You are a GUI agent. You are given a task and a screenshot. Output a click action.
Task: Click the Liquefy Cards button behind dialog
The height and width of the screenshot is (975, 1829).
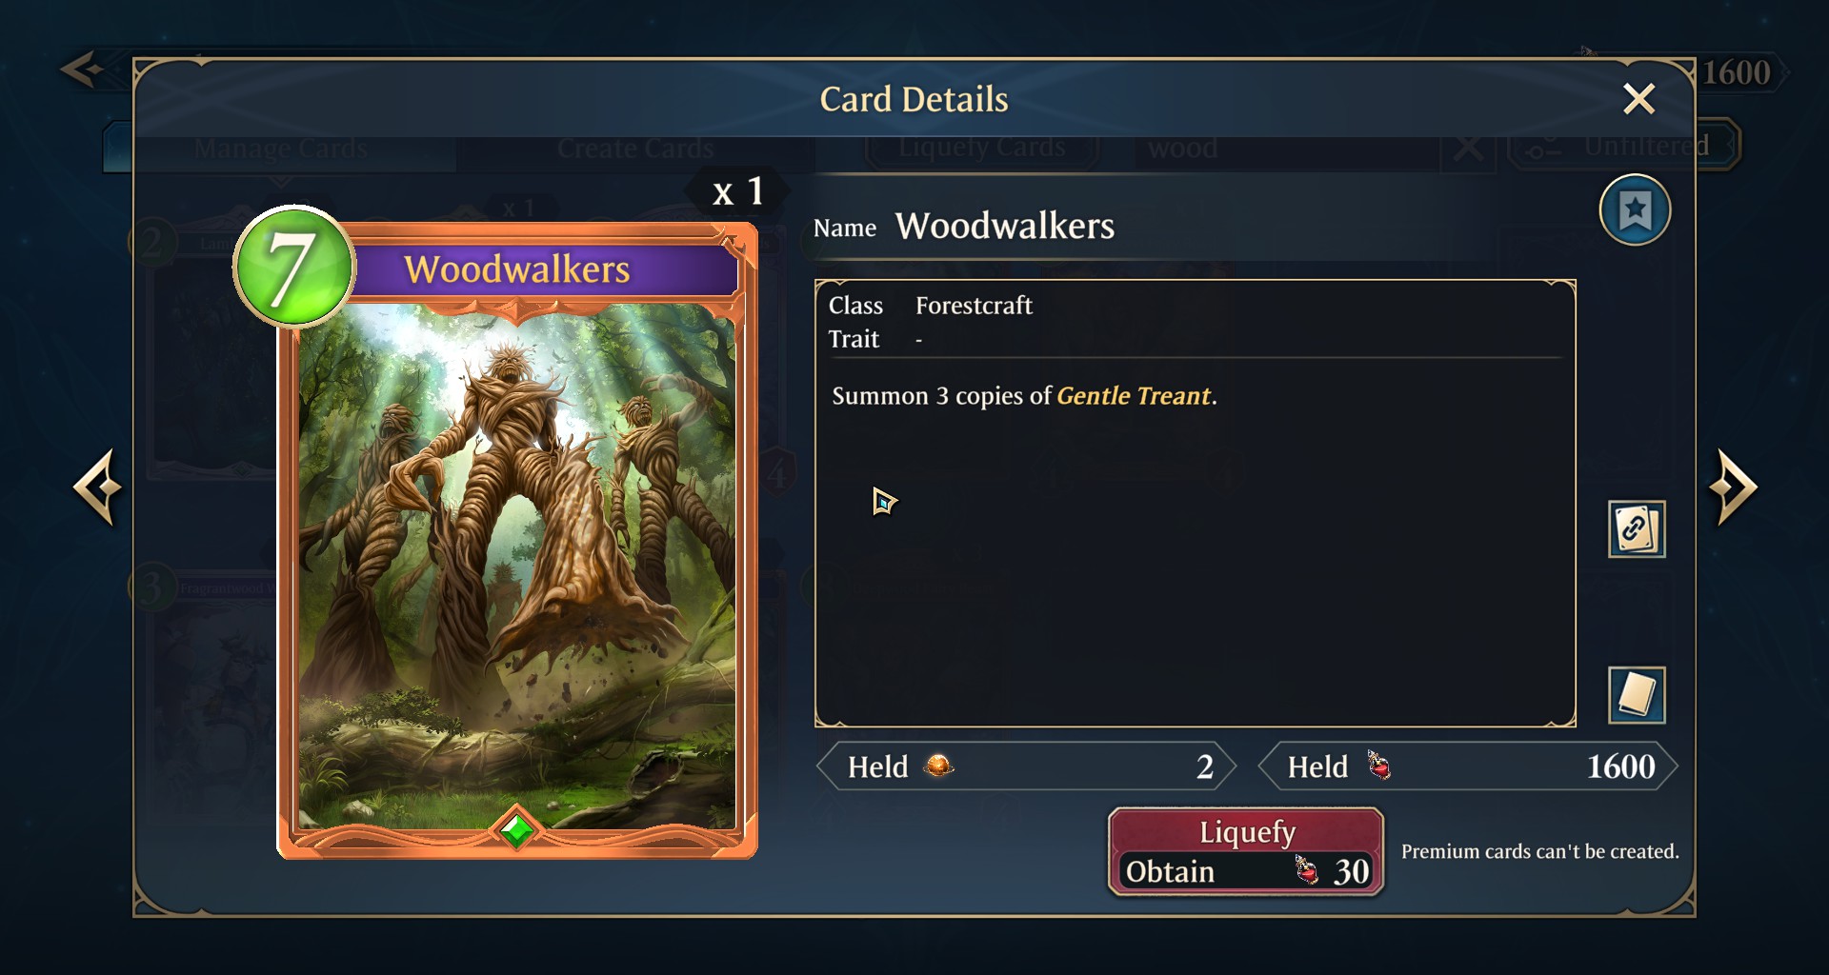pyautogui.click(x=982, y=148)
